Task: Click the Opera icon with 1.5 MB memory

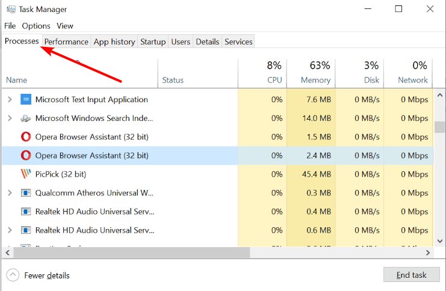Action: coord(26,137)
